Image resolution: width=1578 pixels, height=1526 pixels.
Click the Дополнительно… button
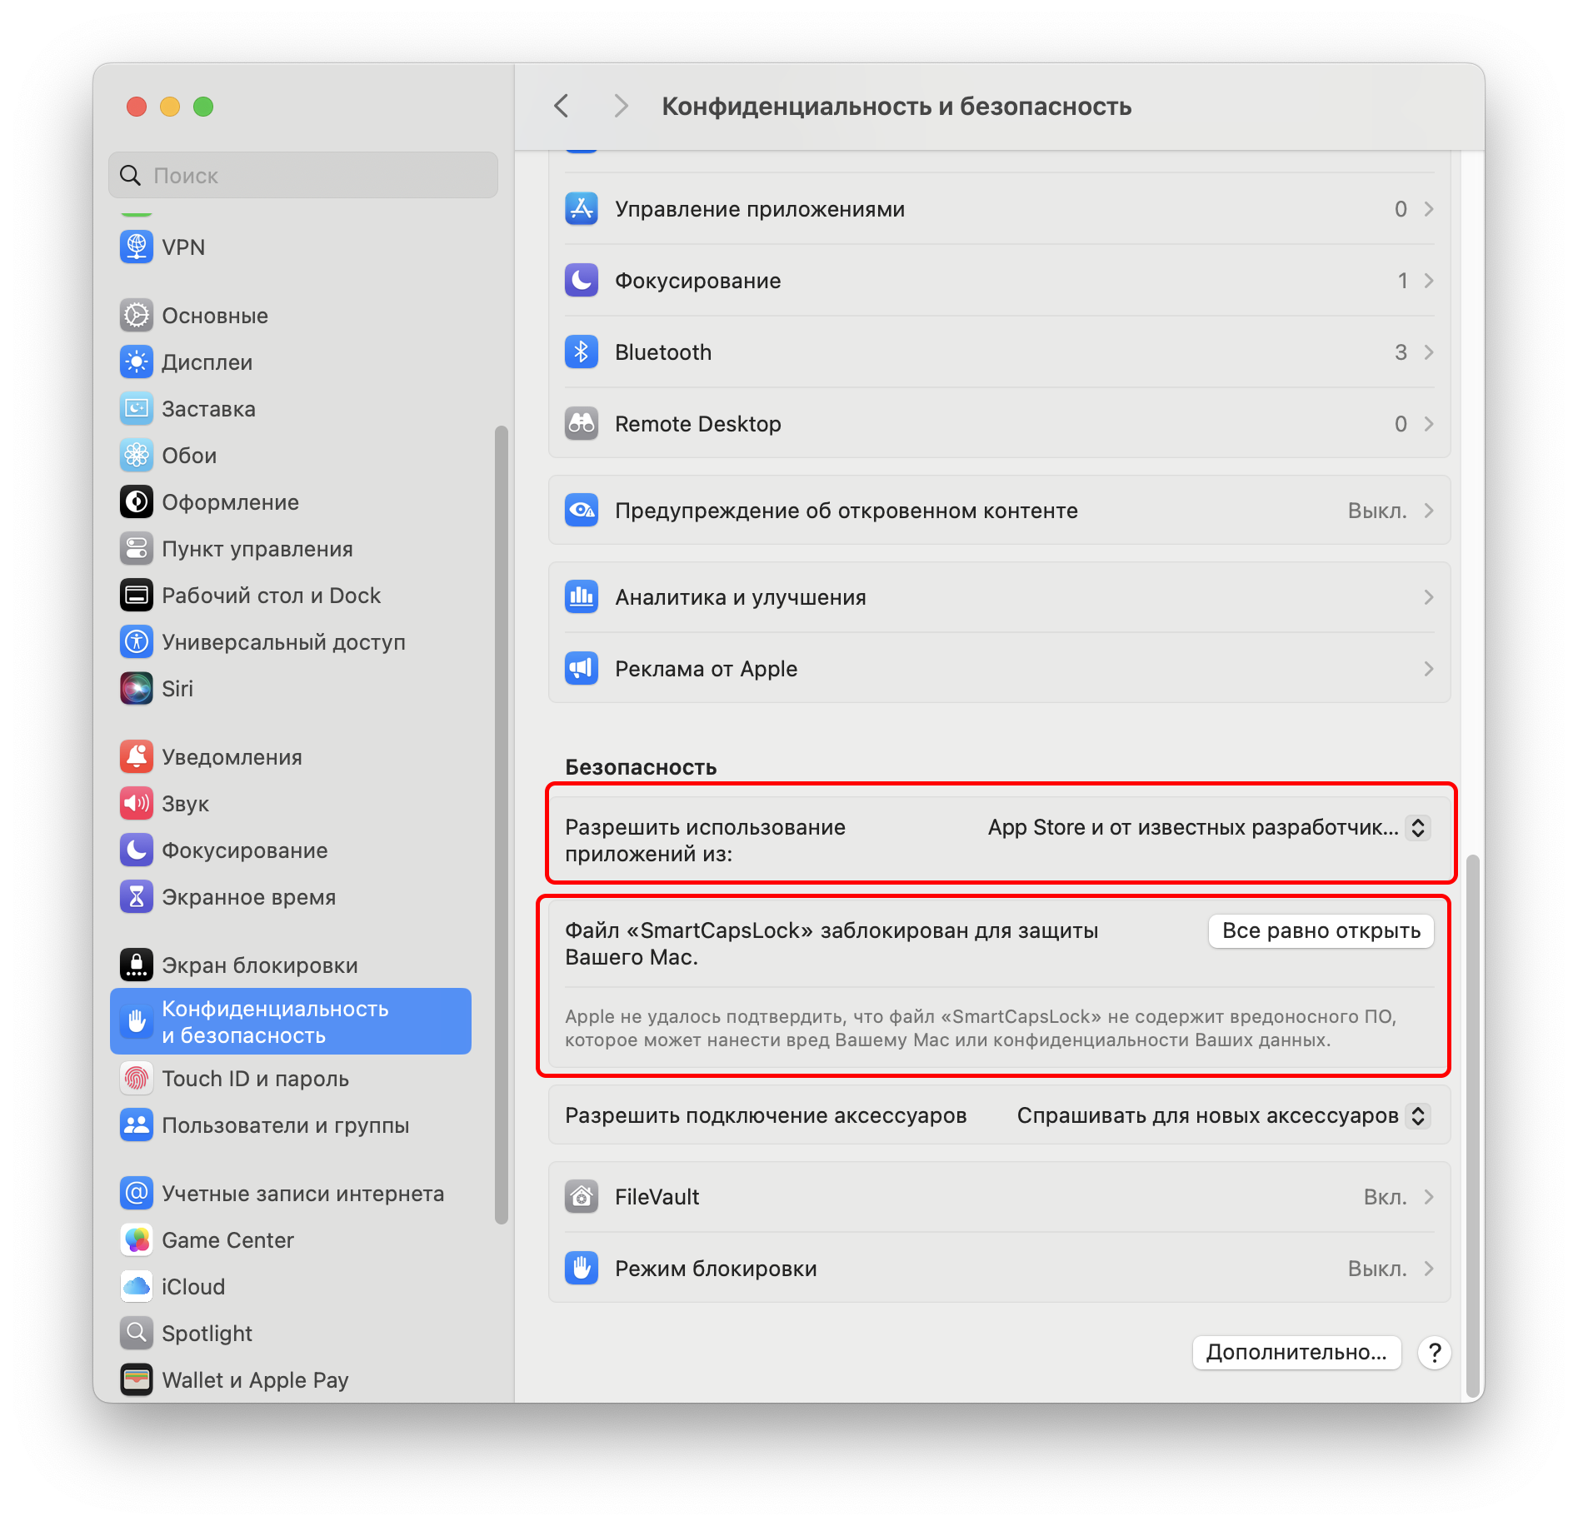(x=1296, y=1352)
